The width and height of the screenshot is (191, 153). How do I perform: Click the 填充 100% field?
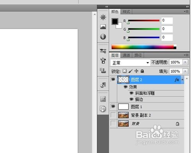[176, 71]
